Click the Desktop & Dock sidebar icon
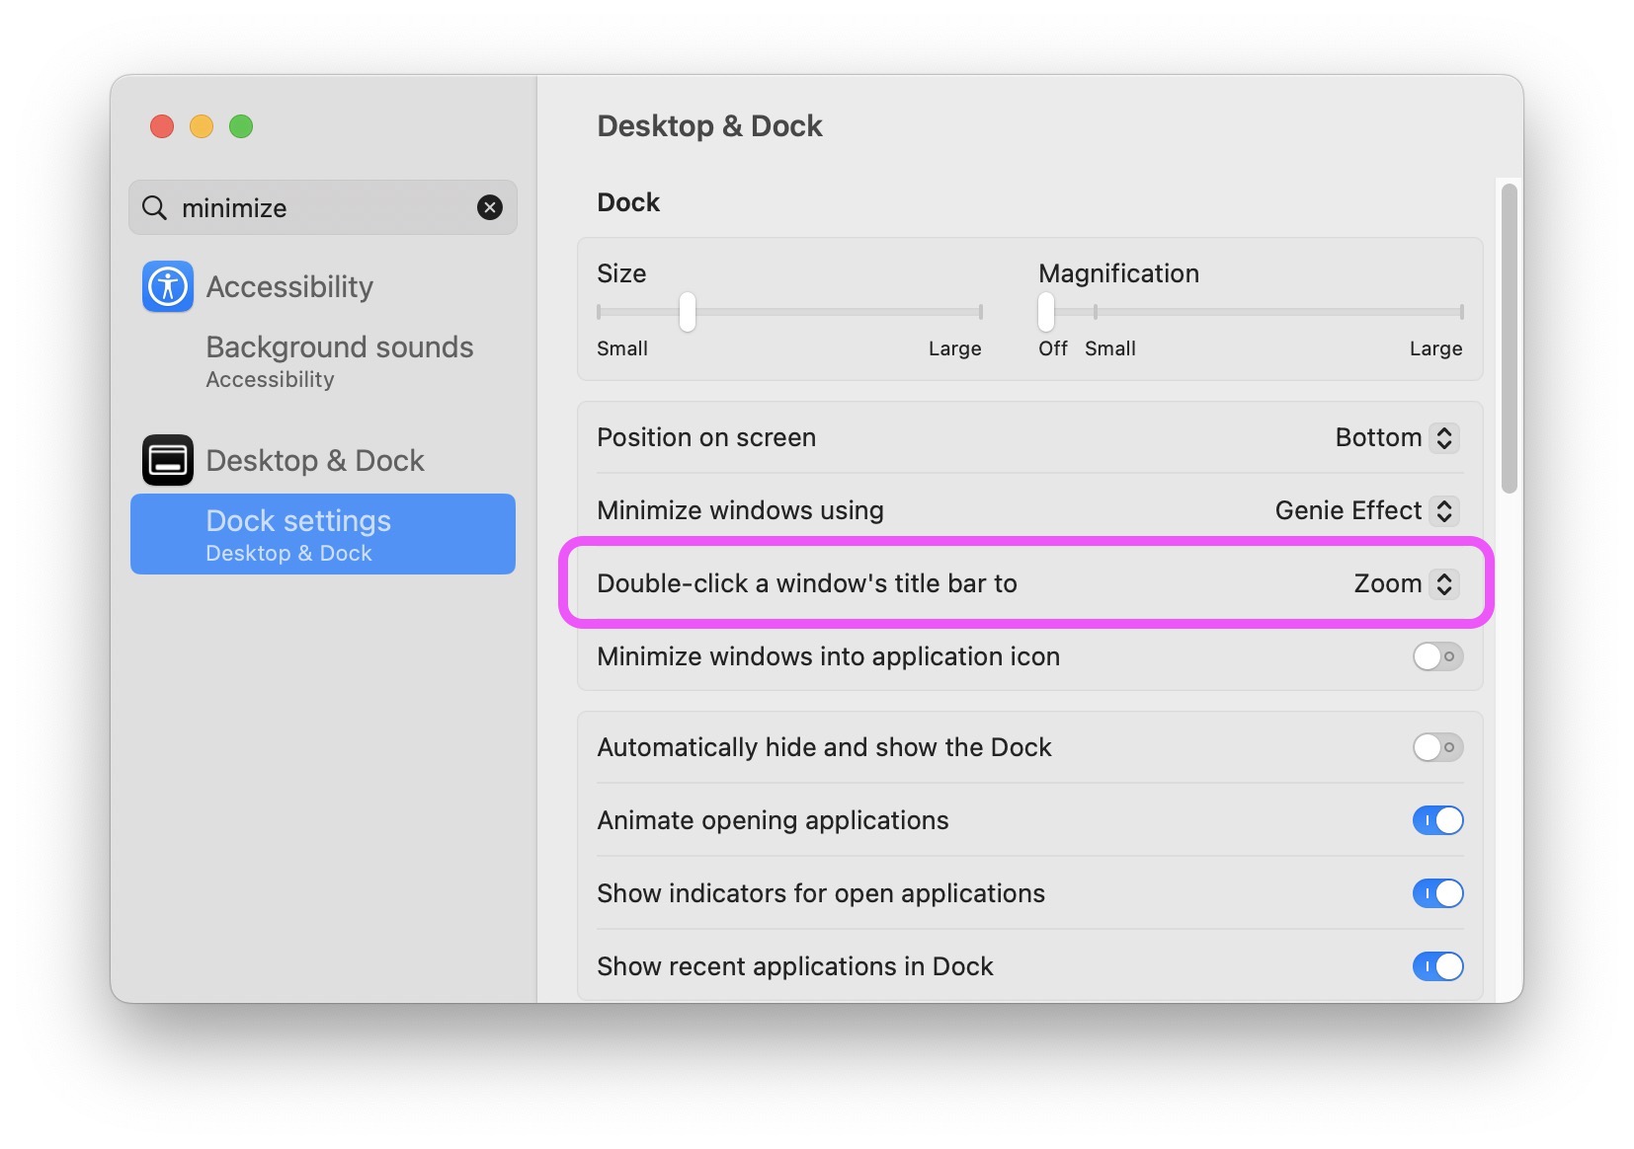Screen dimensions: 1634x1149 pyautogui.click(x=167, y=460)
